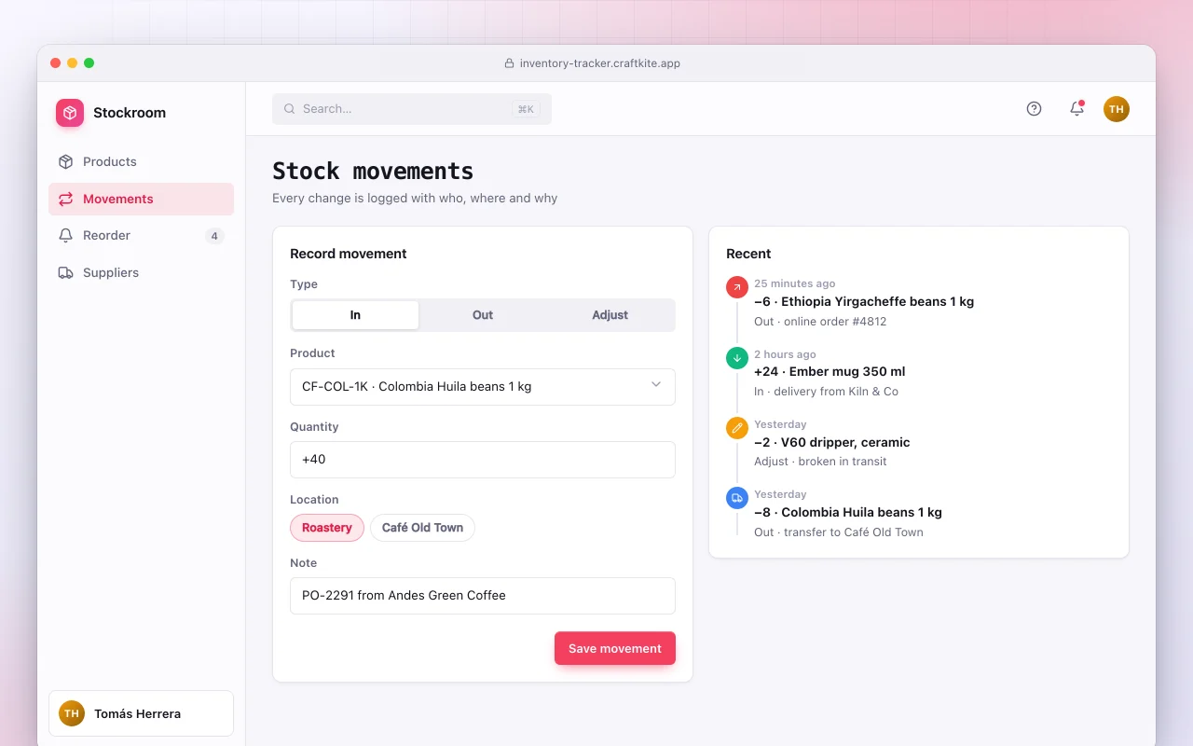The image size is (1193, 746).
Task: Select the In movement type
Action: click(x=355, y=315)
